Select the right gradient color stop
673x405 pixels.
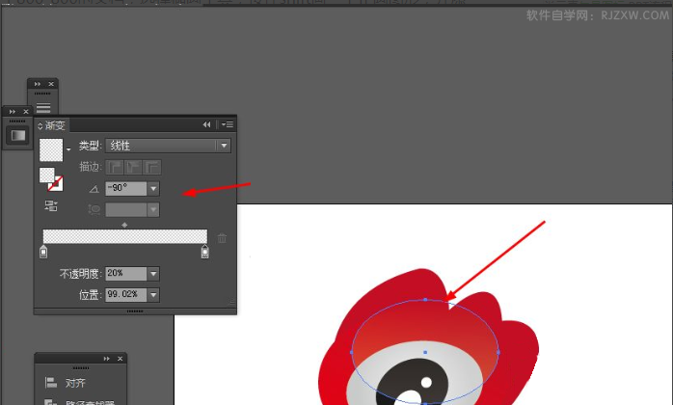click(205, 252)
